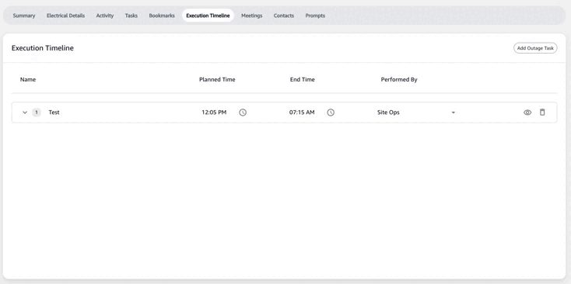
Task: Click the Add Outage Task button
Action: point(535,48)
